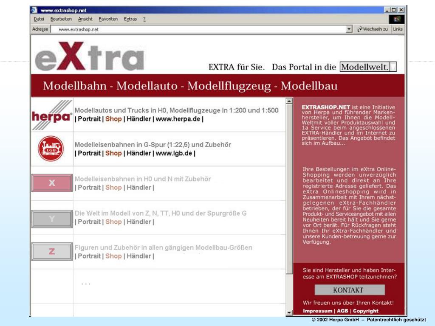Open Händler link in Herpa row
This screenshot has height=326, width=435.
(x=139, y=119)
